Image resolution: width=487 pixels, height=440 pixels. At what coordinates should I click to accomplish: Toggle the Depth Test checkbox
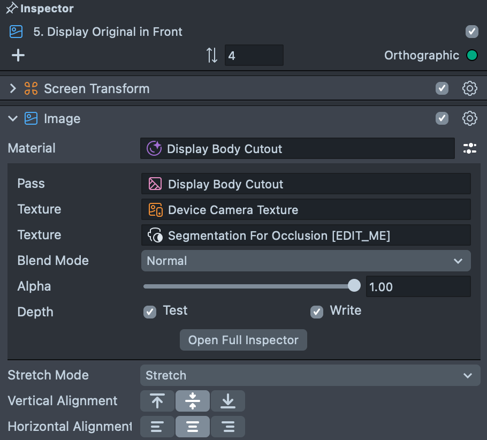pos(150,312)
